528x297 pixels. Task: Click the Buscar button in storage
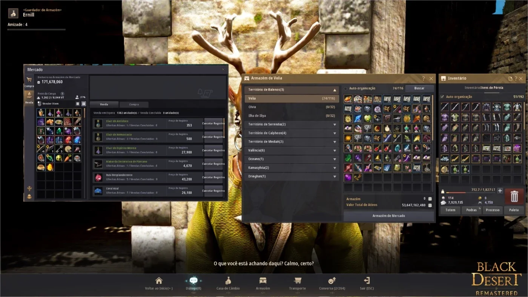(419, 88)
